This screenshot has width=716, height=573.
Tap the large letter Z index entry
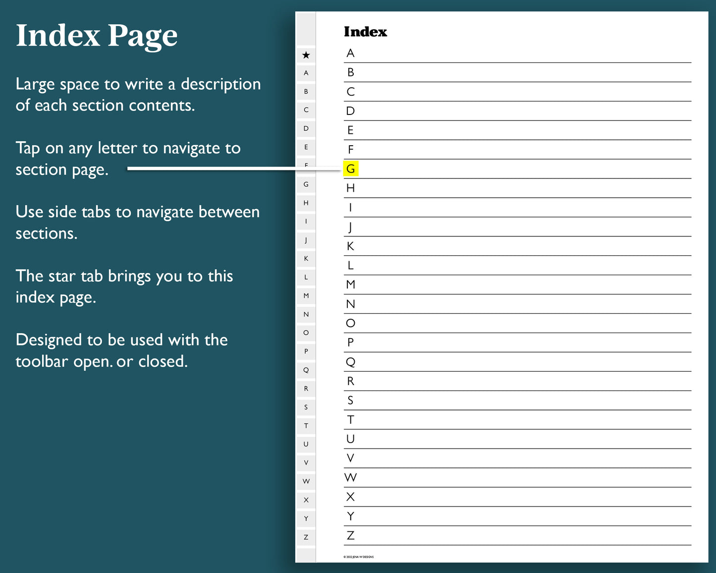tap(350, 536)
